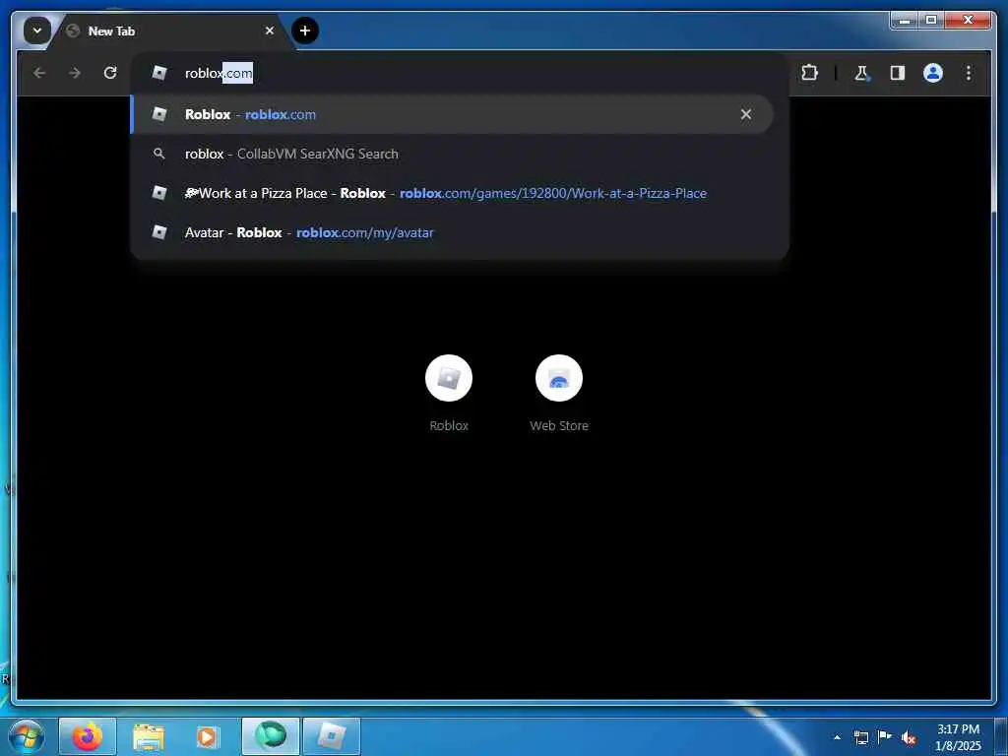The height and width of the screenshot is (756, 1008).
Task: Select the Roblox - roblox.com suggestion
Action: click(452, 114)
